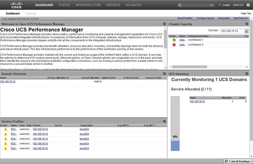Click Free column header in UCS Inventory
Image resolution: width=253 pixels, height=164 pixels.
(242, 97)
